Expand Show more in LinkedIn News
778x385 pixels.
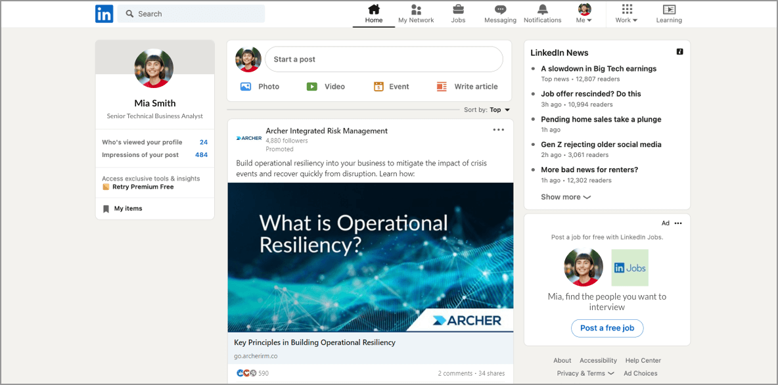click(566, 197)
